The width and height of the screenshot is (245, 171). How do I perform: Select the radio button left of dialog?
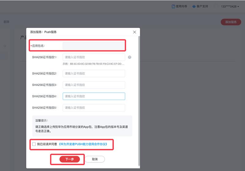[x=5, y=46]
